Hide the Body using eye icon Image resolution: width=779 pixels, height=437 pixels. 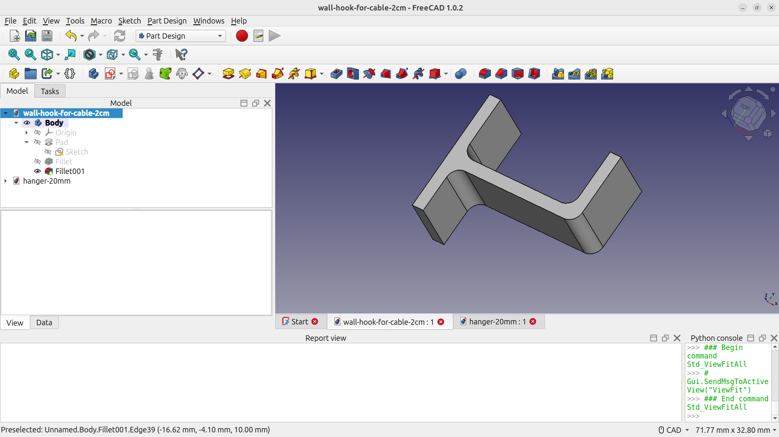(27, 123)
